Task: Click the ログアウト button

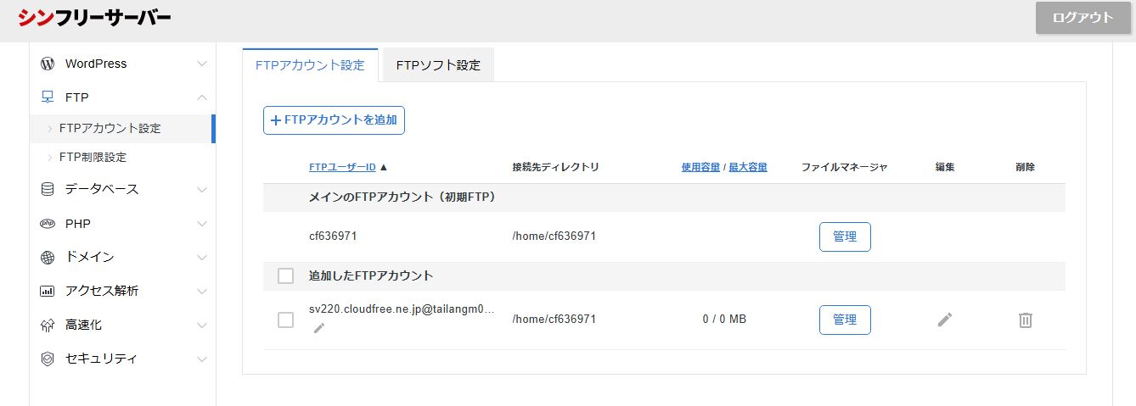Action: pos(1083,18)
